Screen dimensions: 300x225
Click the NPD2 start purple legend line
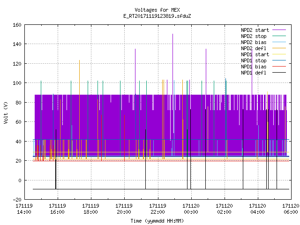click(x=279, y=30)
